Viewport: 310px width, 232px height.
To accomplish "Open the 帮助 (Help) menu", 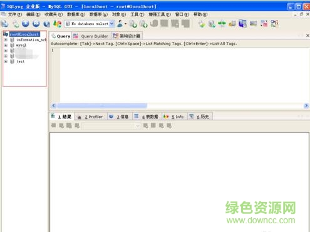I will pyautogui.click(x=200, y=14).
